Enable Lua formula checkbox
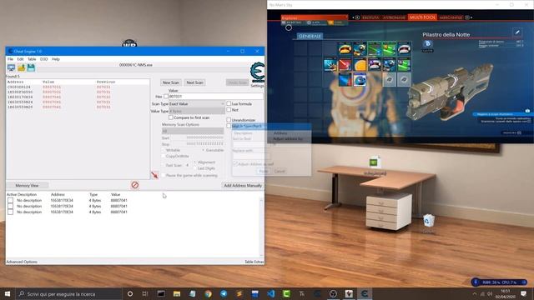The image size is (534, 300). coord(229,103)
